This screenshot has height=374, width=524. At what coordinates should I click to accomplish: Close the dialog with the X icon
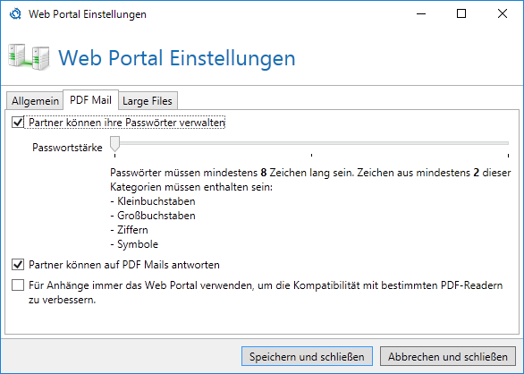tap(503, 13)
